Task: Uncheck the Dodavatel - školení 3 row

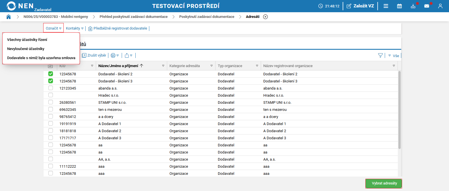Action: click(51, 81)
